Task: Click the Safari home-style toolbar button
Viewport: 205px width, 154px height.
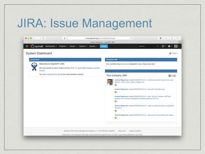Action: (65, 38)
